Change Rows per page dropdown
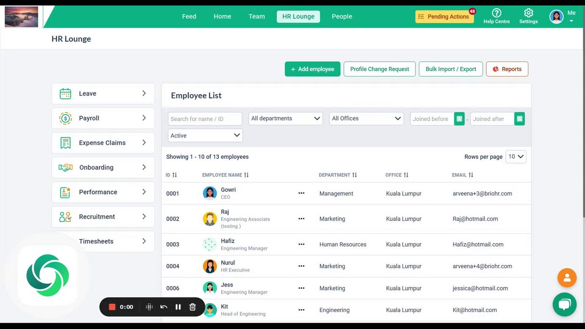585x329 pixels. 516,157
